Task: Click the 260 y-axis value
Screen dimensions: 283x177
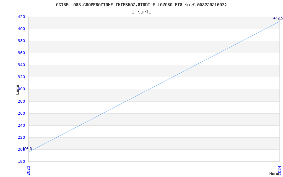Action: click(x=21, y=113)
